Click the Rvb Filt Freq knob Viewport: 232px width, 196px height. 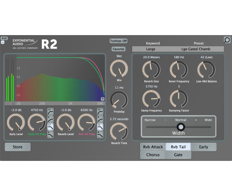(x=87, y=122)
